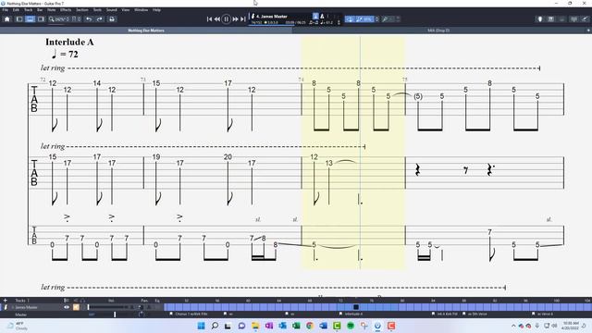Screen dimensions: 592x333
Task: Open the zoom level dropdown
Action: pyautogui.click(x=59, y=19)
